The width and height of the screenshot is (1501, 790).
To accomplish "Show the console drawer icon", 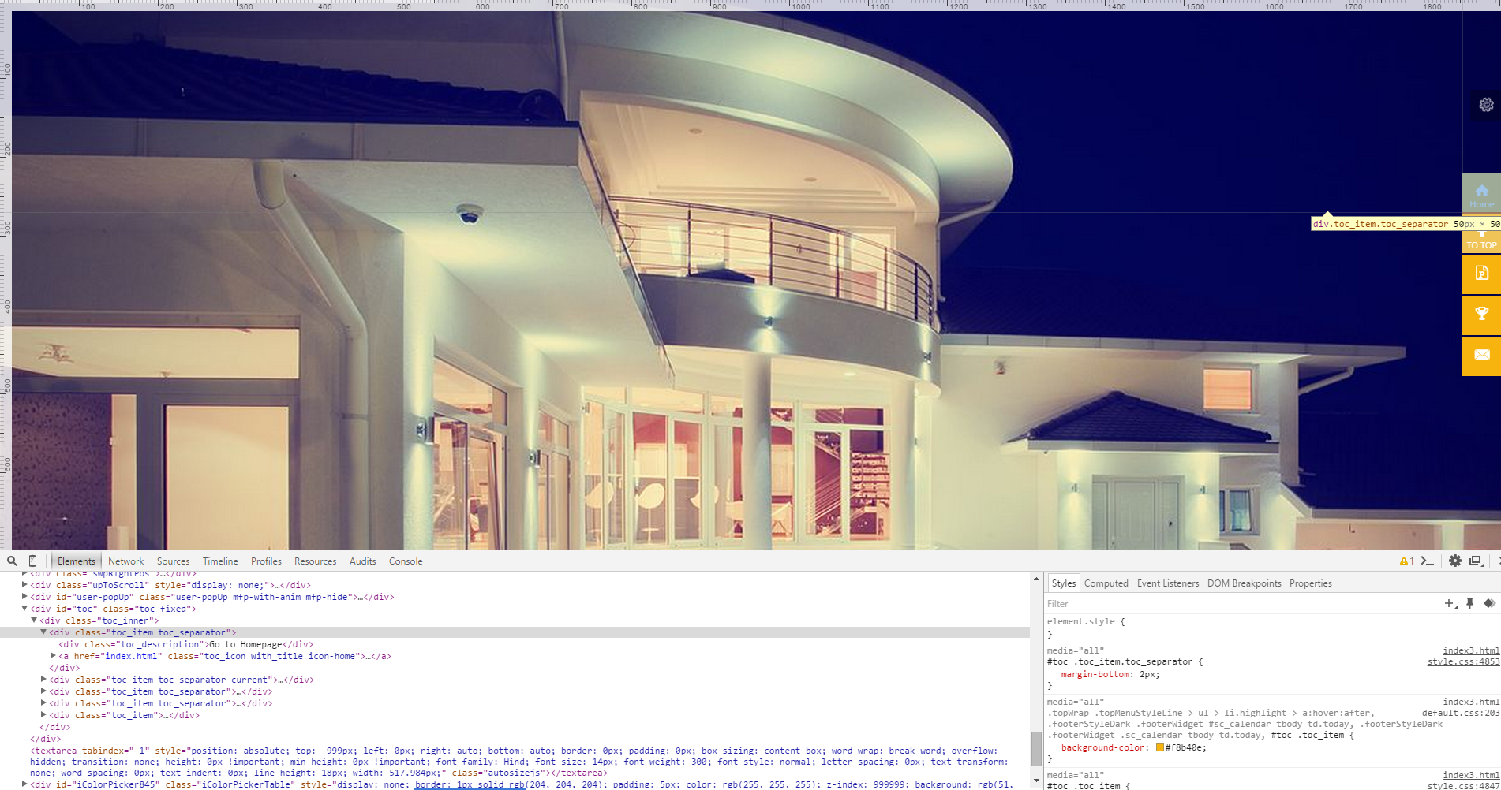I will coord(1427,561).
